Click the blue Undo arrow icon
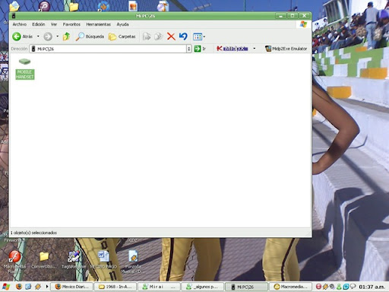Viewport: 389px width, 292px height. pyautogui.click(x=183, y=36)
